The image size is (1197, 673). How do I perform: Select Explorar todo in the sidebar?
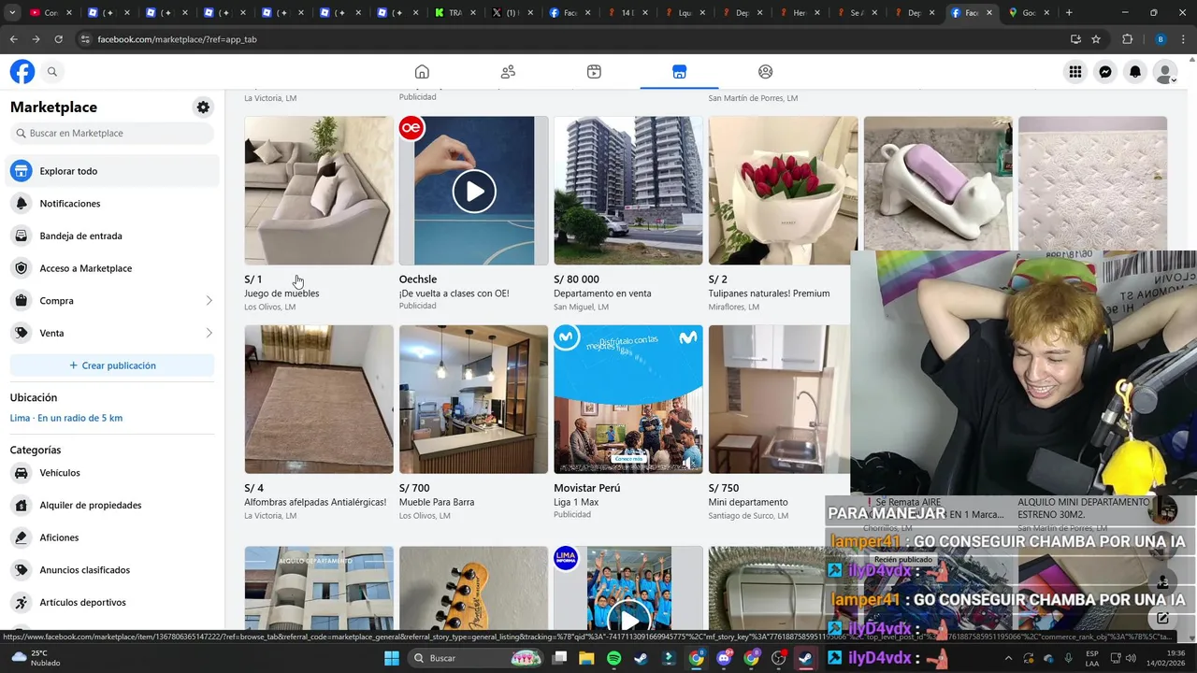click(x=114, y=171)
